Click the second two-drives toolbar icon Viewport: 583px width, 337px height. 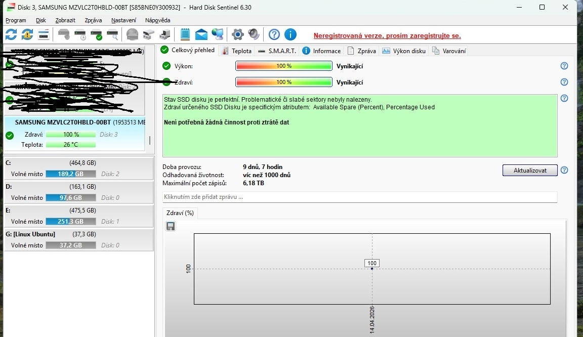164,34
